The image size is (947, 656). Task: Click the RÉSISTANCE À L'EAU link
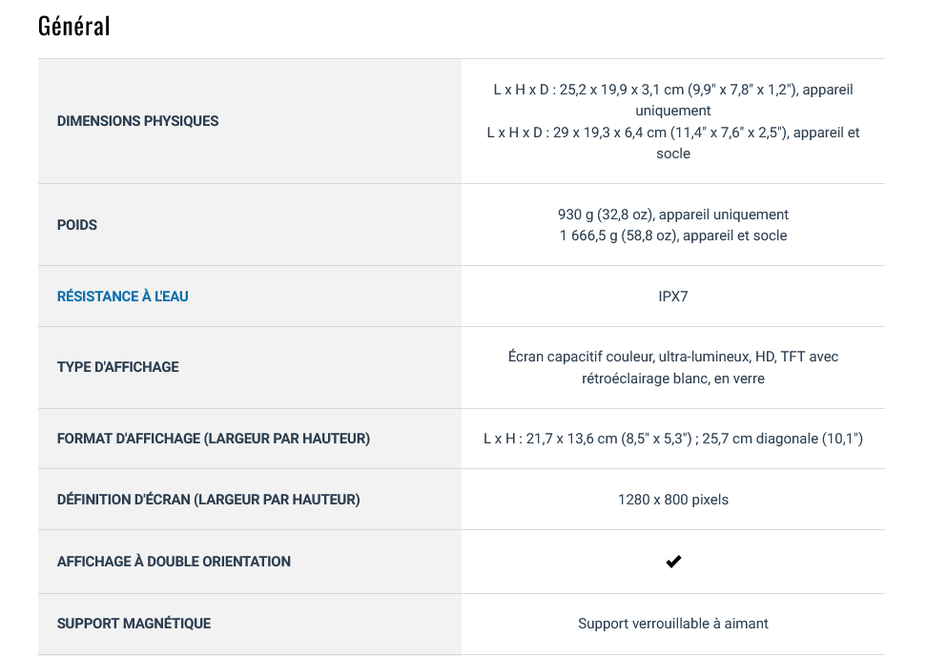tap(122, 297)
